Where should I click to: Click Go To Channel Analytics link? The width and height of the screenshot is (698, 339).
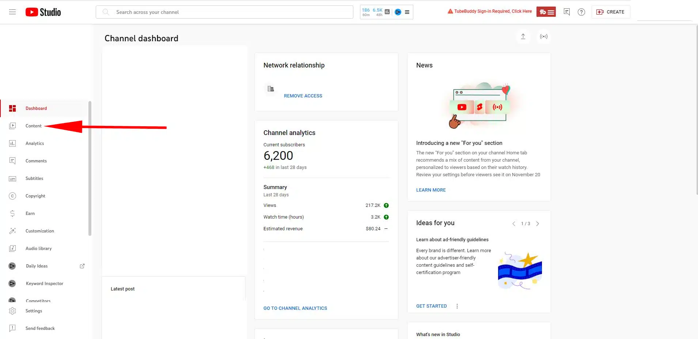pos(295,308)
